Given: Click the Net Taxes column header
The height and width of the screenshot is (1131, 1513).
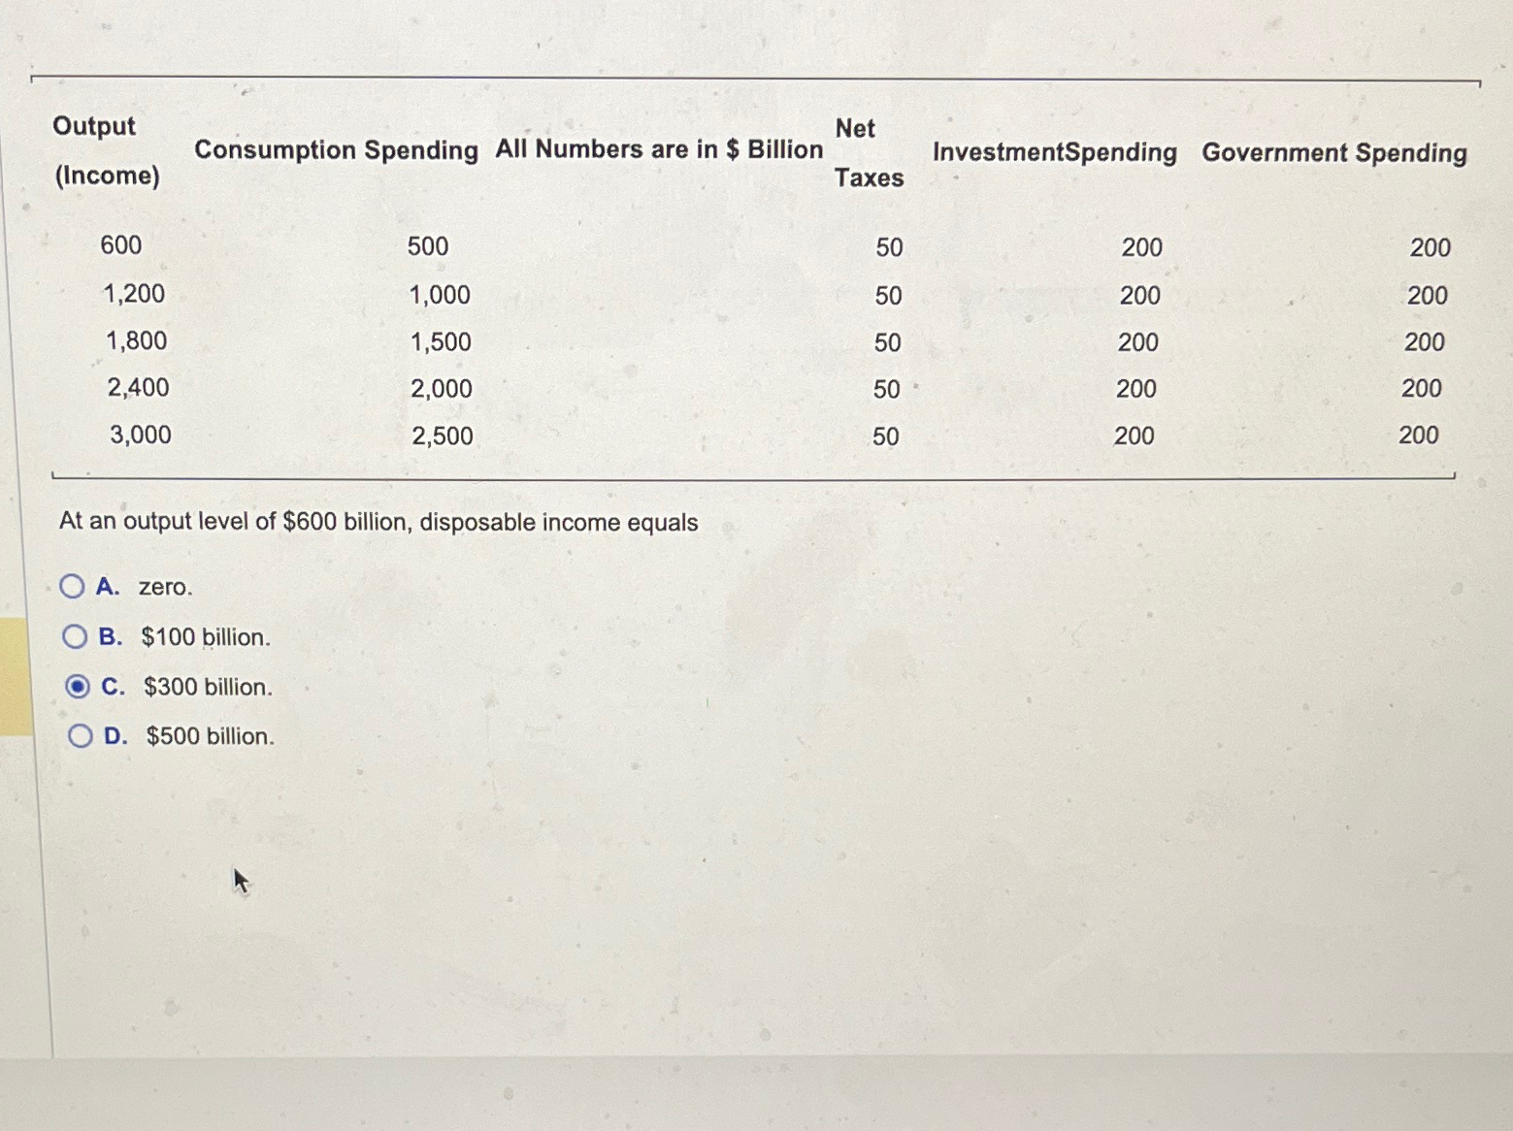Looking at the screenshot, I should (869, 153).
